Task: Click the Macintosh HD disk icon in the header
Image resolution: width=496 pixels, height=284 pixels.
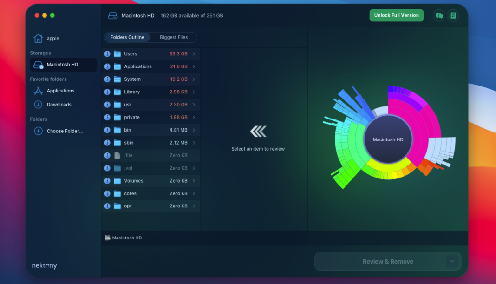Action: point(112,15)
